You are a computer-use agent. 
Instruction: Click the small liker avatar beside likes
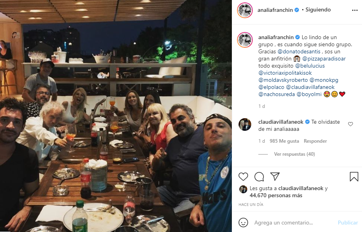point(243,189)
